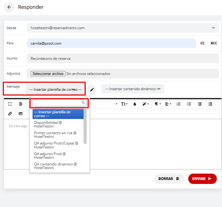This screenshot has height=207, width=222.
Task: Click the pencil edit template icon
Action: point(92,90)
